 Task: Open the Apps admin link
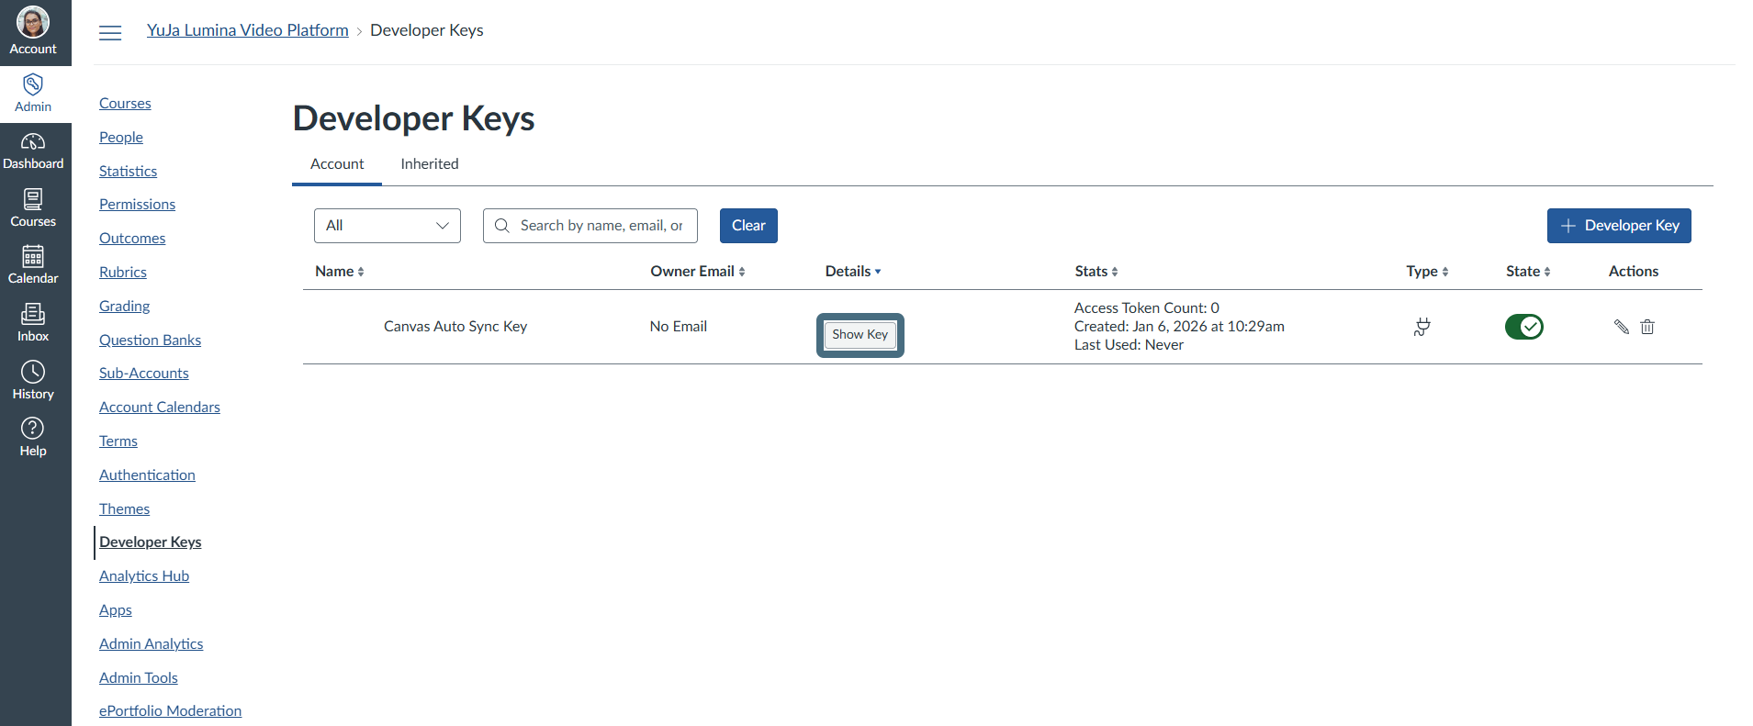(116, 610)
